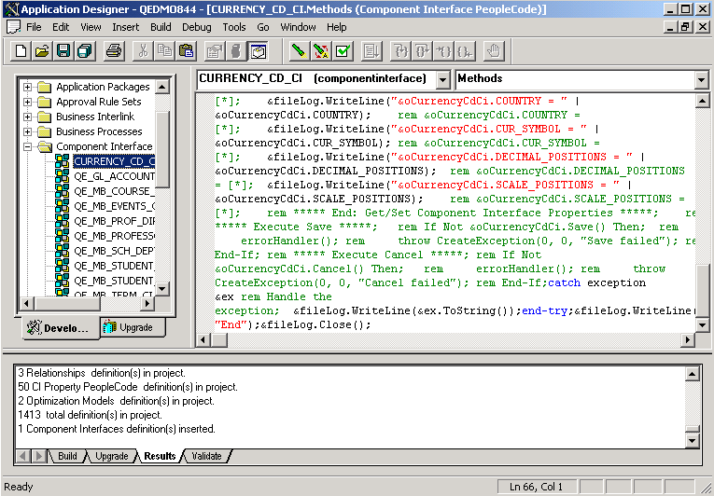Open the Methods event dropdown
The height and width of the screenshot is (496, 714).
(x=701, y=80)
